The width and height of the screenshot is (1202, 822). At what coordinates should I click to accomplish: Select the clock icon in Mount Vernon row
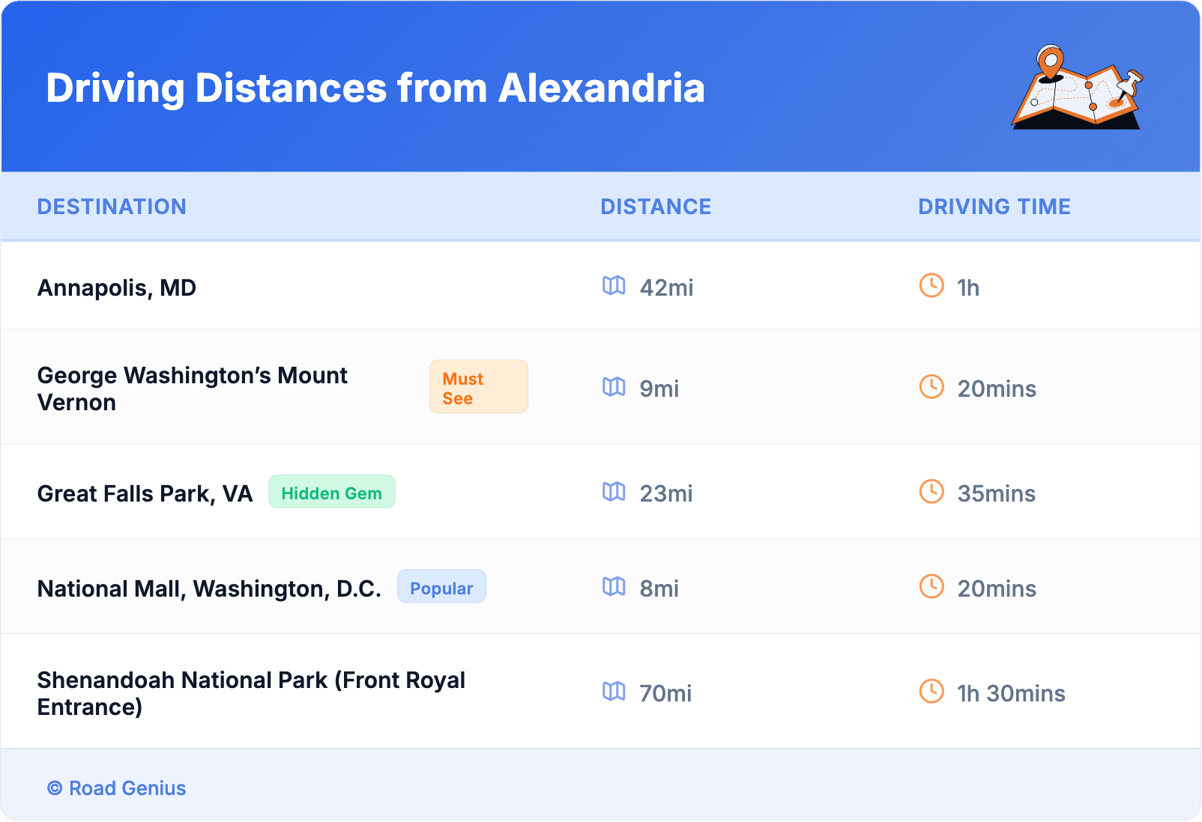931,387
